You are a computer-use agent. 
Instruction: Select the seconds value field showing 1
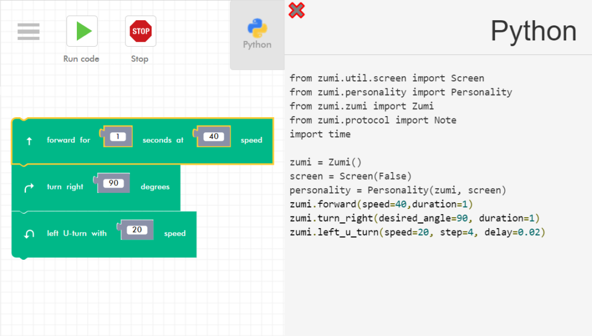tap(118, 137)
